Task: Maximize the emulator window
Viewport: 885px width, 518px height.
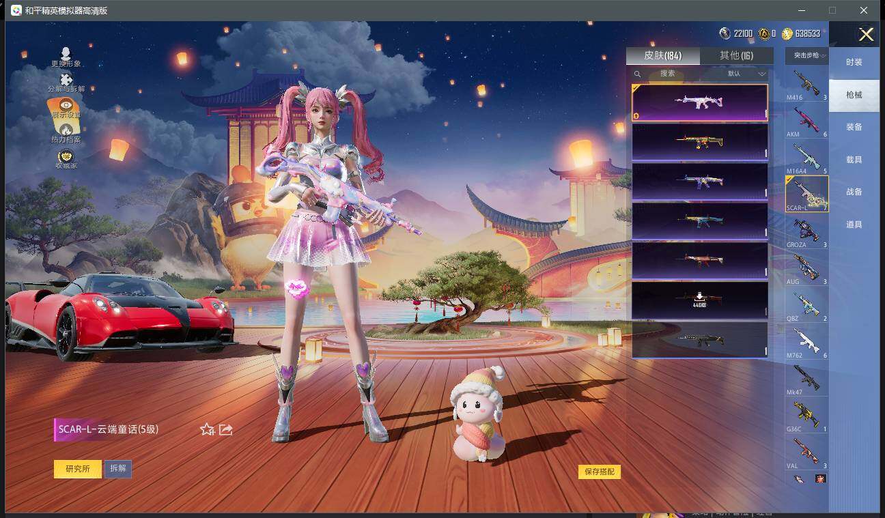Action: tap(832, 10)
